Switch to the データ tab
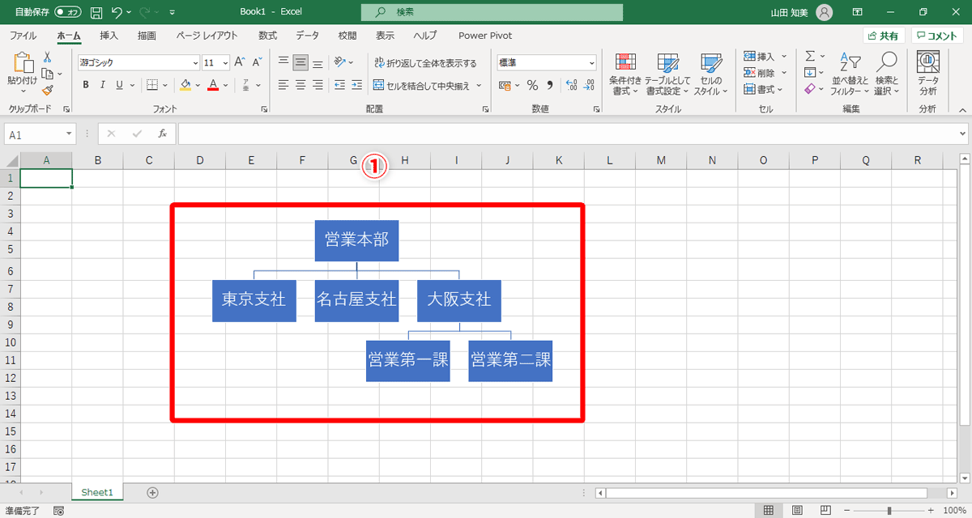 click(307, 36)
